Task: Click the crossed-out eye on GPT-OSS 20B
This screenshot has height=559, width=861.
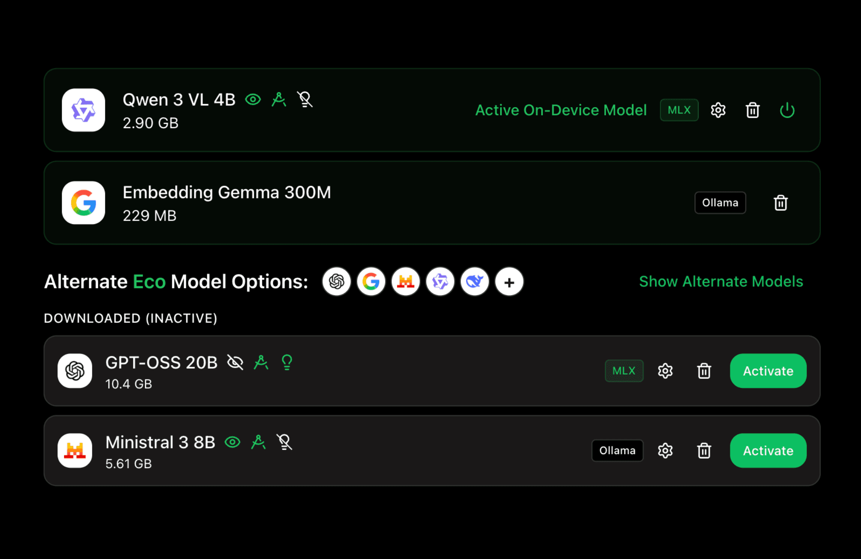Action: [235, 362]
